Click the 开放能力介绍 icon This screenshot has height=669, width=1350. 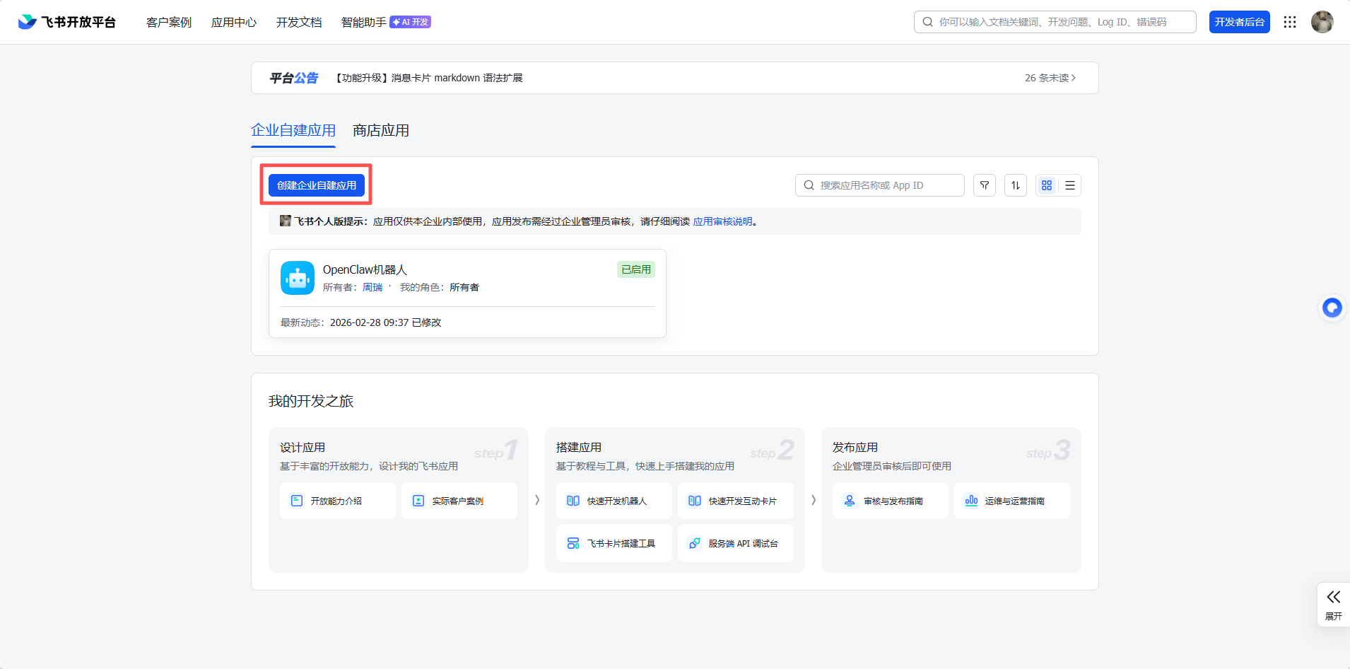pos(297,501)
